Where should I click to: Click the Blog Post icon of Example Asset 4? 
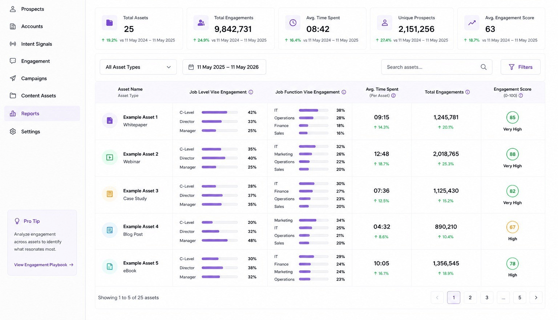coord(109,230)
